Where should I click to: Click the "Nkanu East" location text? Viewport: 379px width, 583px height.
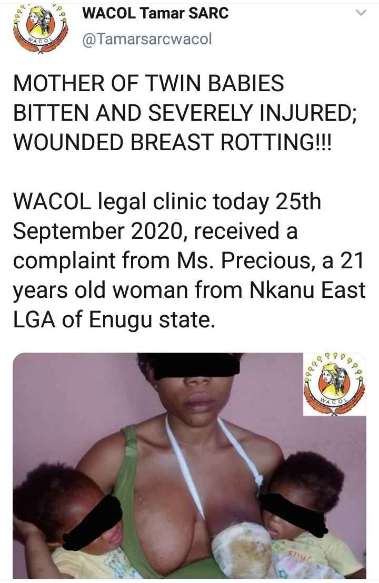[307, 290]
